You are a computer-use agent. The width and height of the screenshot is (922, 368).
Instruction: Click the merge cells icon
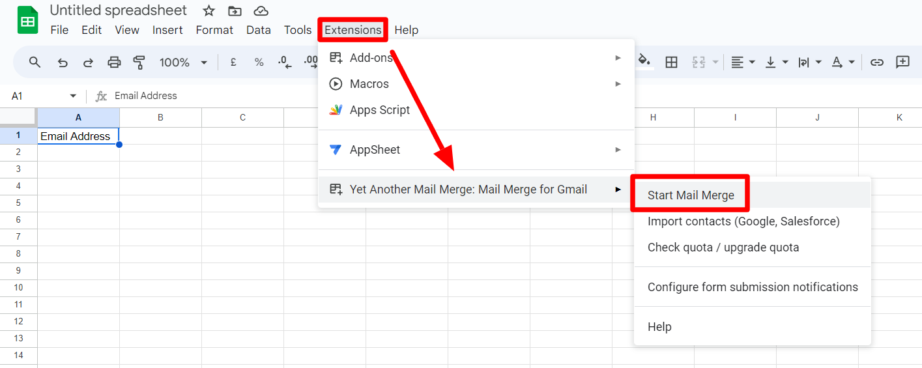[699, 62]
